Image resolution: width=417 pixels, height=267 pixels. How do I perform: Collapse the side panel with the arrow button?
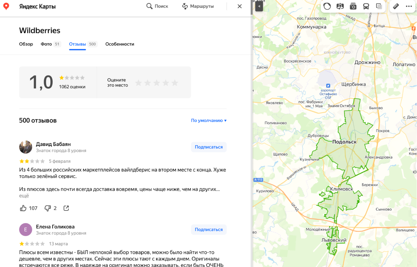click(x=259, y=6)
